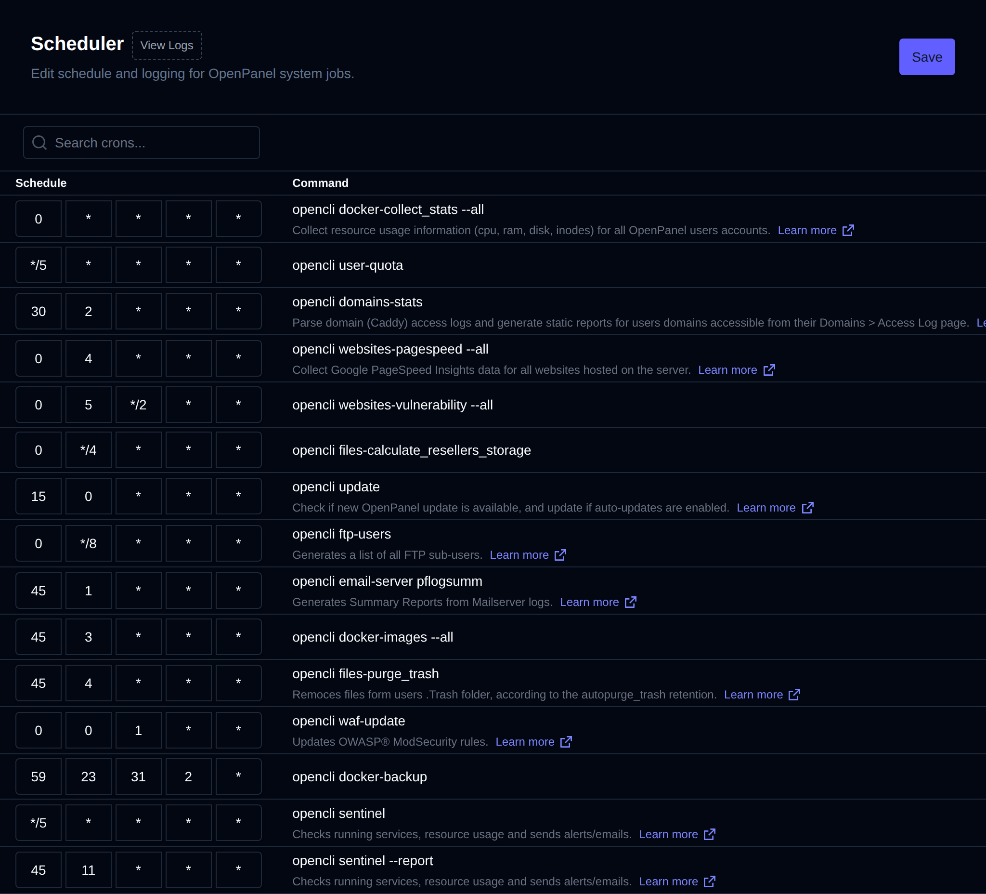Edit hour field 0 of opencli update row
Viewport: 986px width, 894px height.
(x=89, y=497)
